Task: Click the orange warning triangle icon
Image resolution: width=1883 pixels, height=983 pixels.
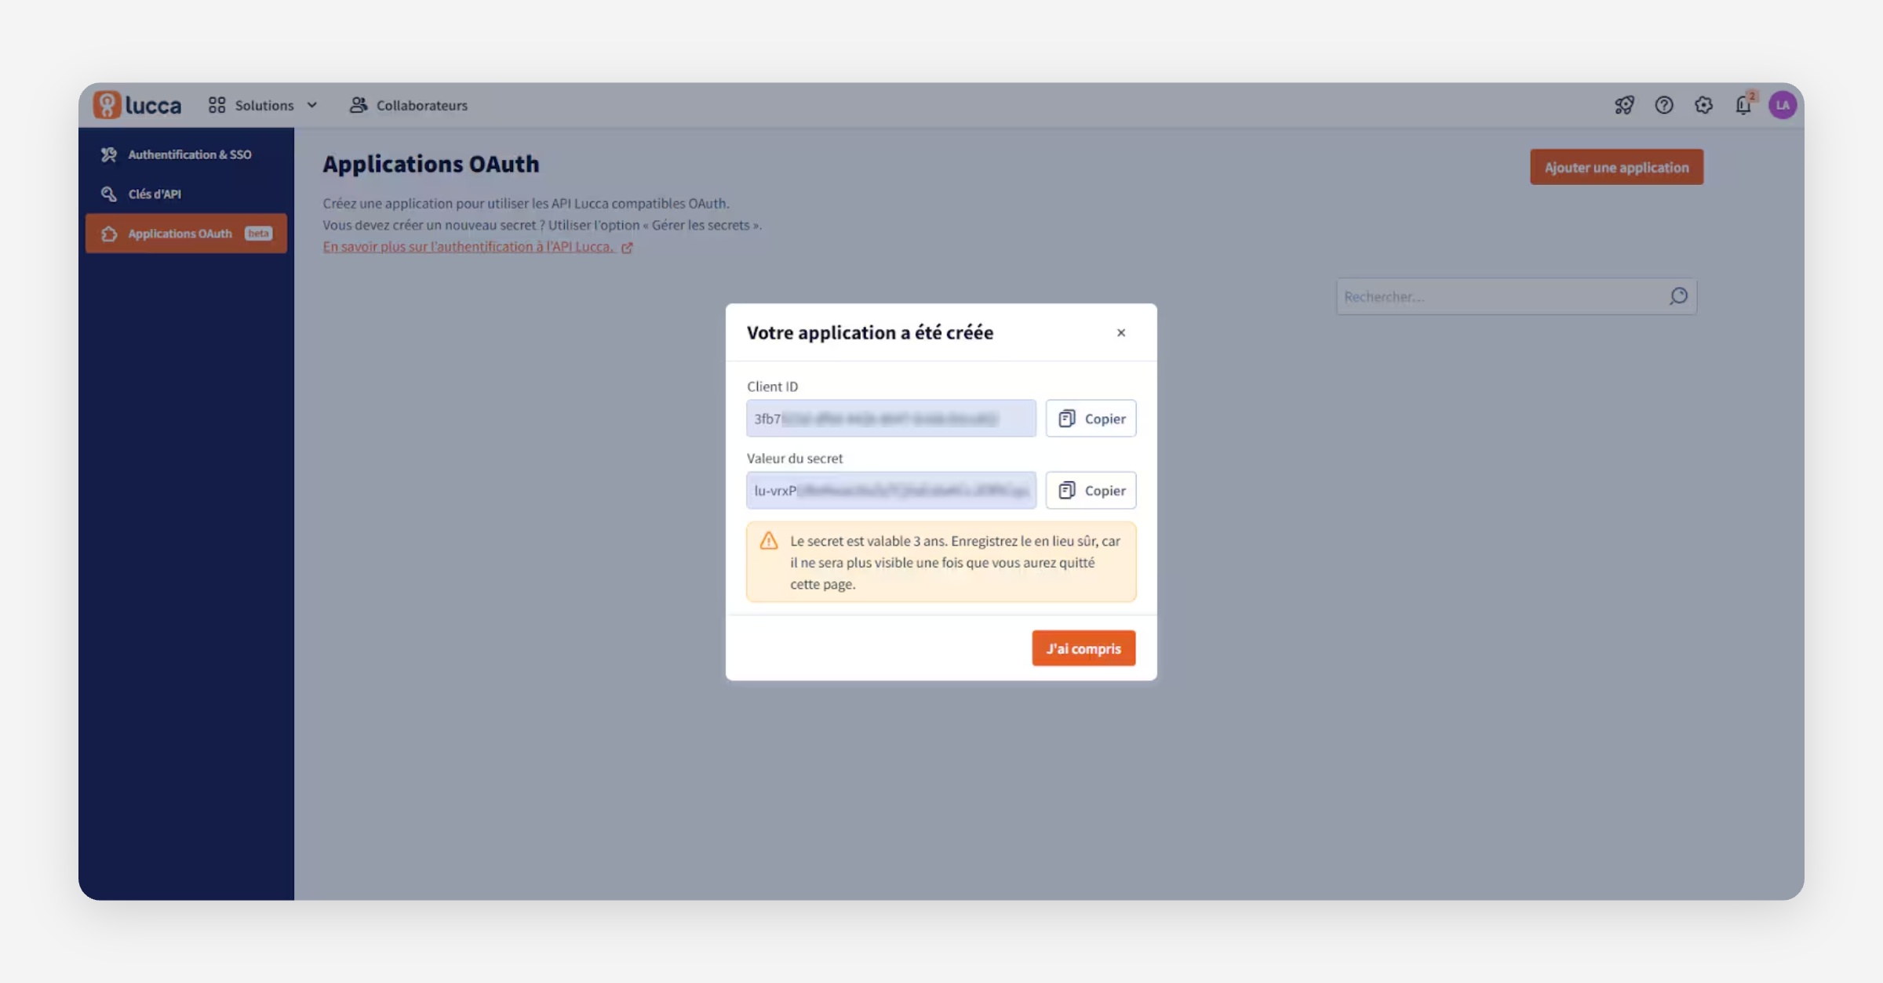Action: [x=769, y=541]
